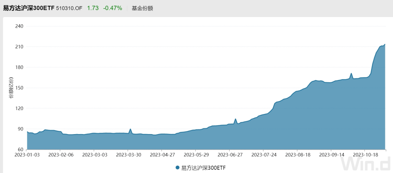Click y-axis label 150
The height and width of the screenshot is (173, 393).
(x=19, y=88)
